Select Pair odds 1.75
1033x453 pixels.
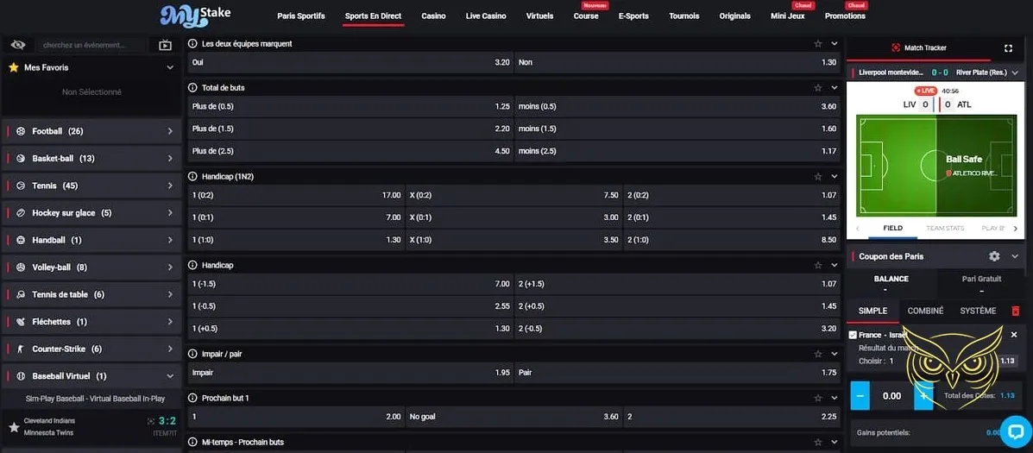[x=677, y=373]
